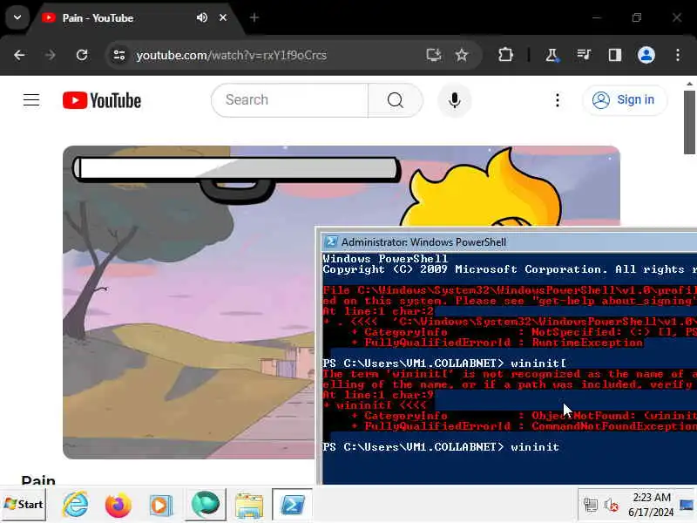697x523 pixels.
Task: Click the page vertical scrollbar thumb
Action: (689, 122)
